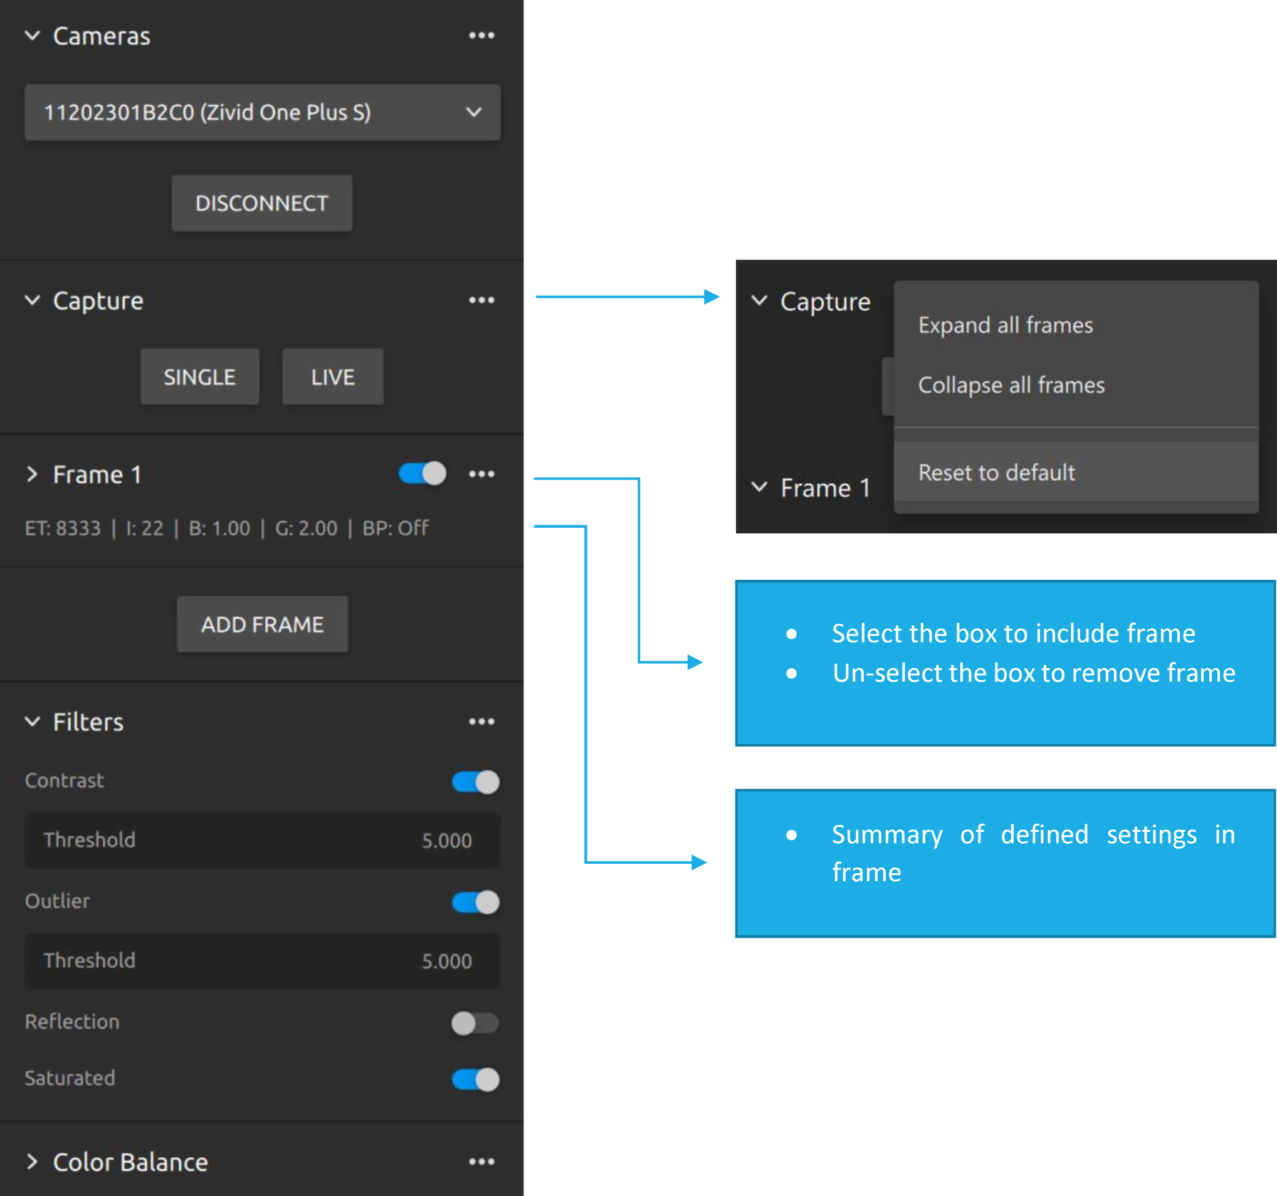The width and height of the screenshot is (1277, 1196).
Task: Open the Capture section three-dot menu
Action: tap(481, 300)
